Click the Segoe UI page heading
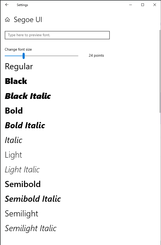161x245 pixels. pyautogui.click(x=28, y=20)
